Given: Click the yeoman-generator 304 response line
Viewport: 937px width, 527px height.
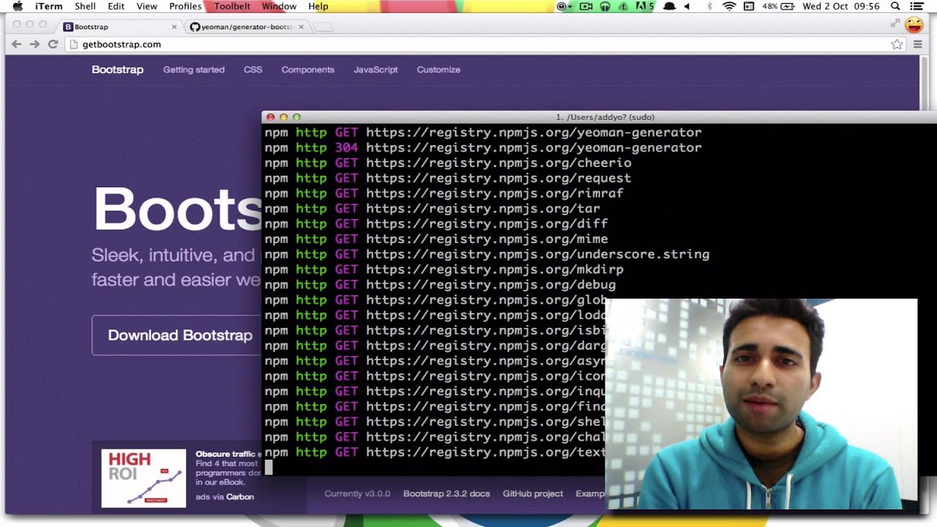Looking at the screenshot, I should (x=483, y=148).
